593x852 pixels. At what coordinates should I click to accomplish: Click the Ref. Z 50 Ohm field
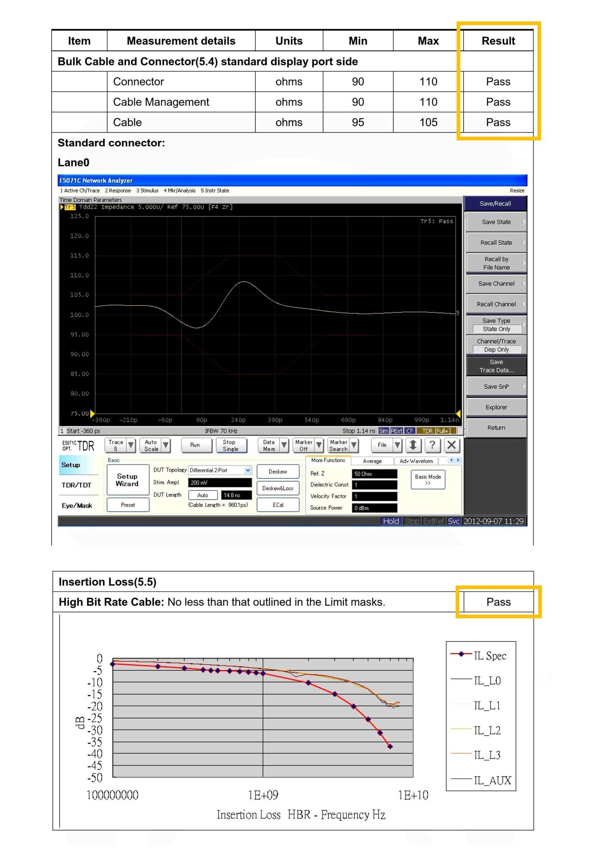coord(375,474)
